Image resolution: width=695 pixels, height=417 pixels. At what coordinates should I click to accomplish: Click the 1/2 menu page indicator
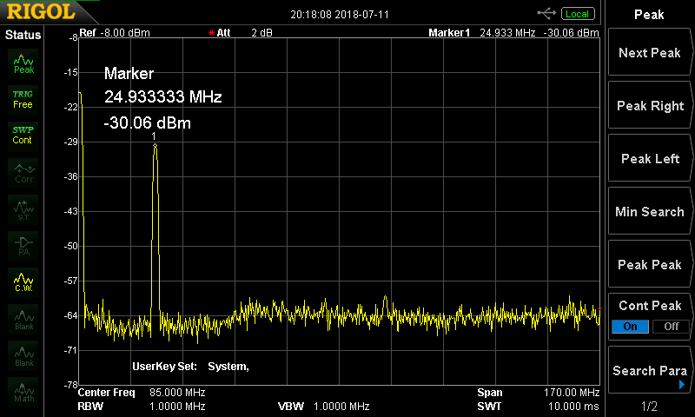click(x=649, y=406)
